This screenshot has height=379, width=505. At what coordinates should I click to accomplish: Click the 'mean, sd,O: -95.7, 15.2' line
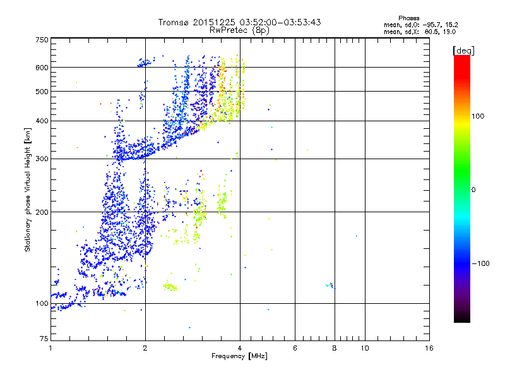pos(420,25)
